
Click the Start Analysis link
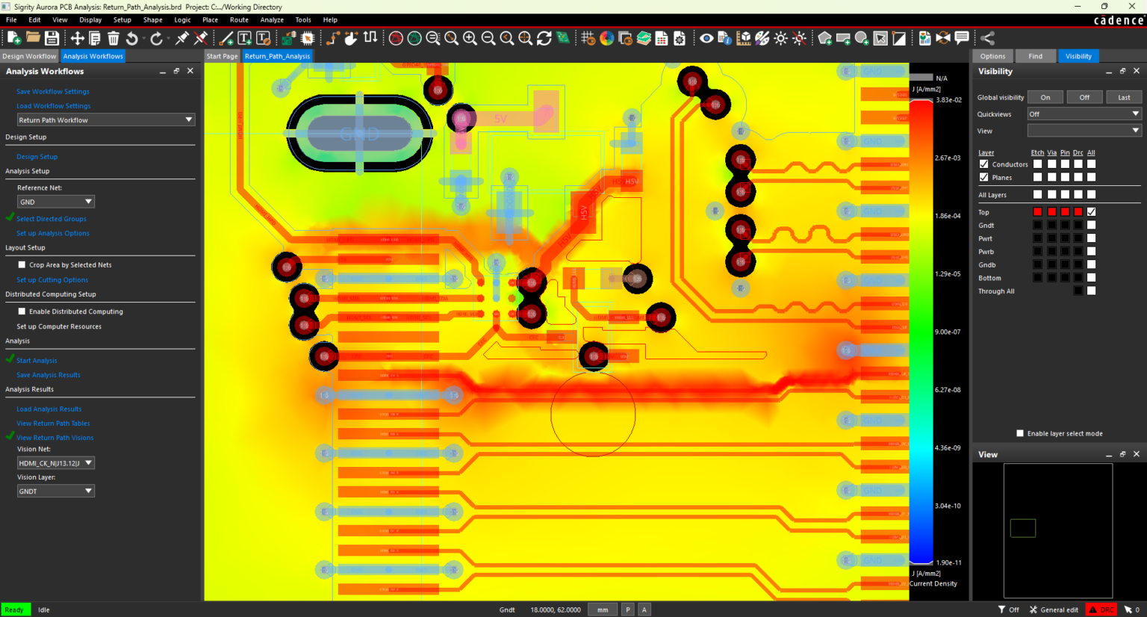click(37, 361)
